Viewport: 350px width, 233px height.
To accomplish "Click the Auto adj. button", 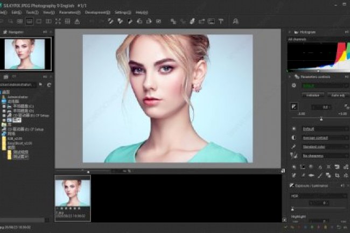I will coord(338,95).
